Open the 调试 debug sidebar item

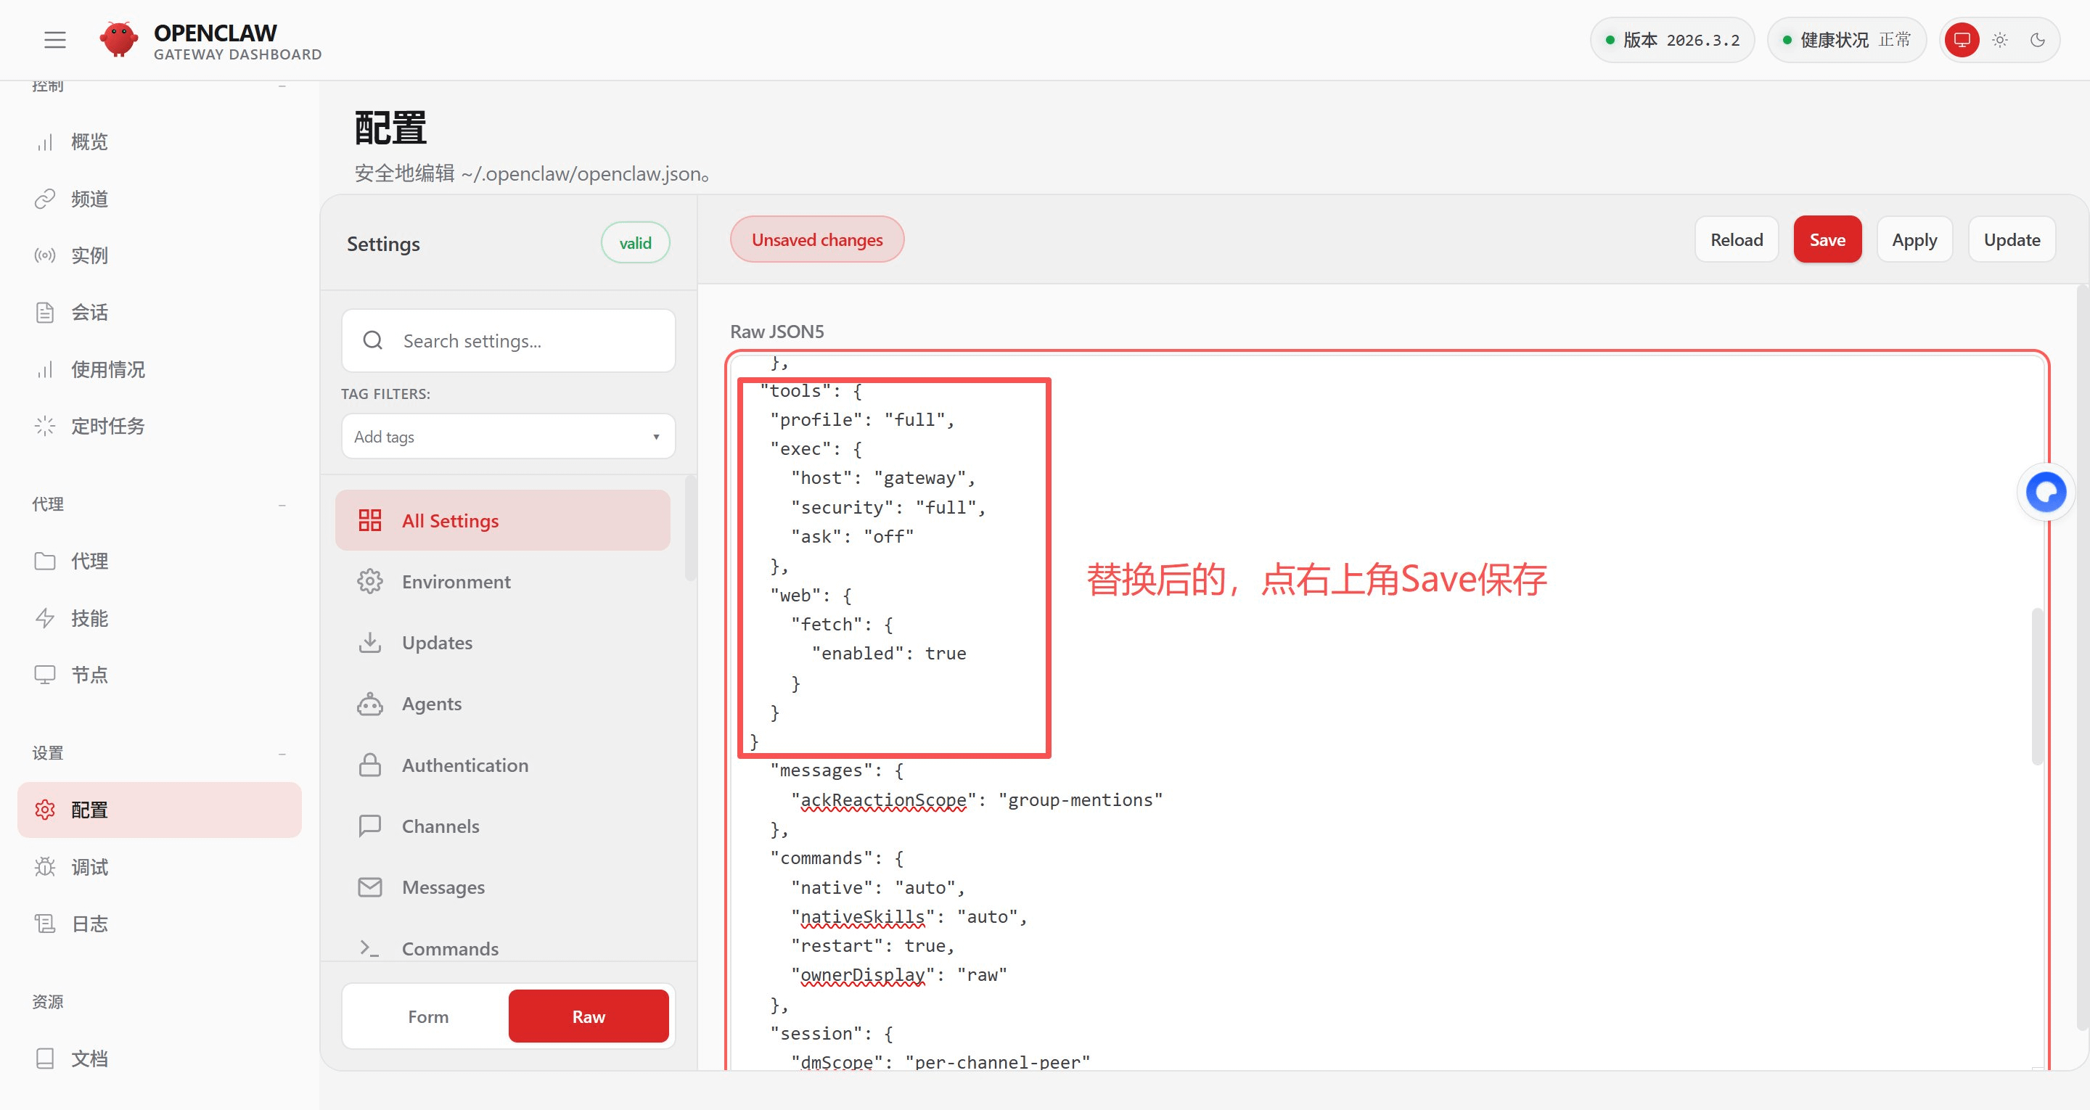pyautogui.click(x=89, y=868)
